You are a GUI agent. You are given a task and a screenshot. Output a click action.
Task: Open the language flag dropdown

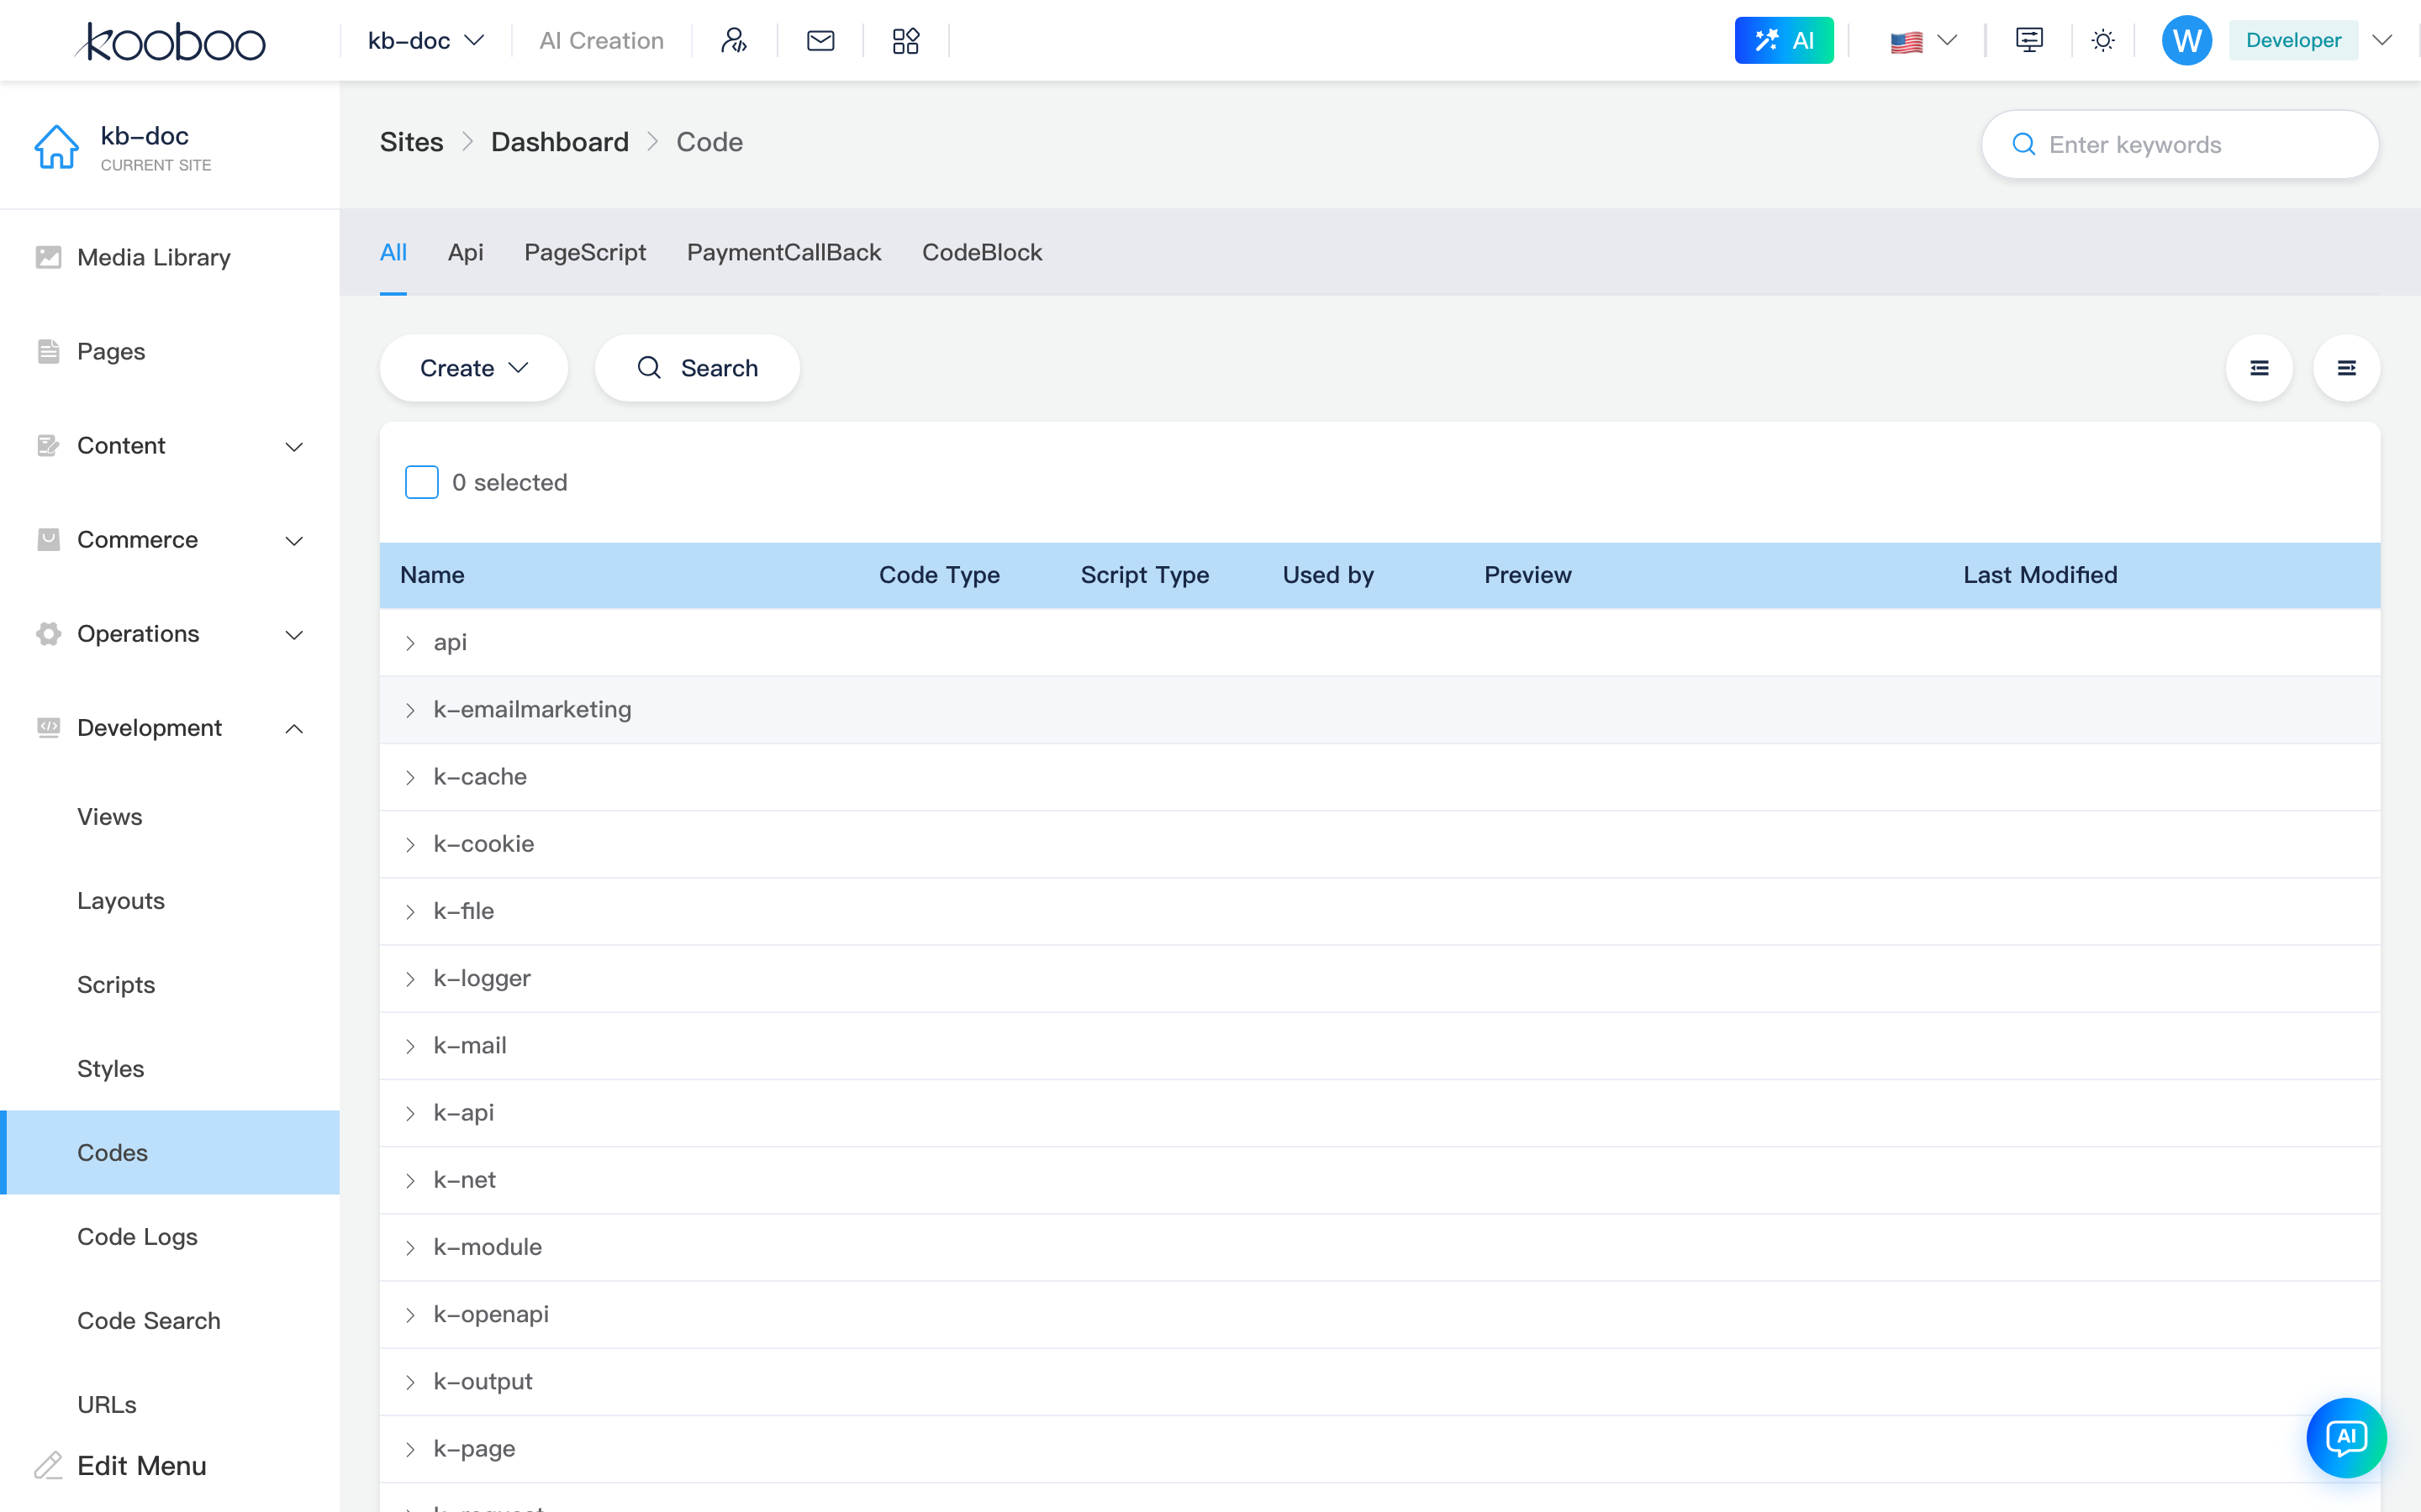coord(1923,41)
